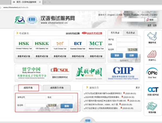Open the CTCSOL 国际汉语教师考试 banner

60,73
